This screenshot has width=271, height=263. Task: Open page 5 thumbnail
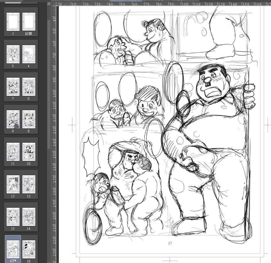click(x=13, y=54)
